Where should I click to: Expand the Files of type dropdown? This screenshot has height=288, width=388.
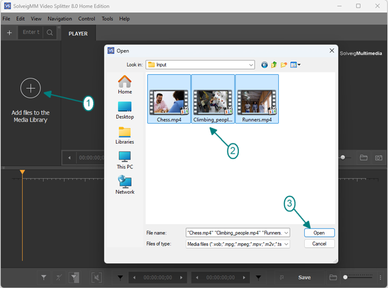[286, 244]
